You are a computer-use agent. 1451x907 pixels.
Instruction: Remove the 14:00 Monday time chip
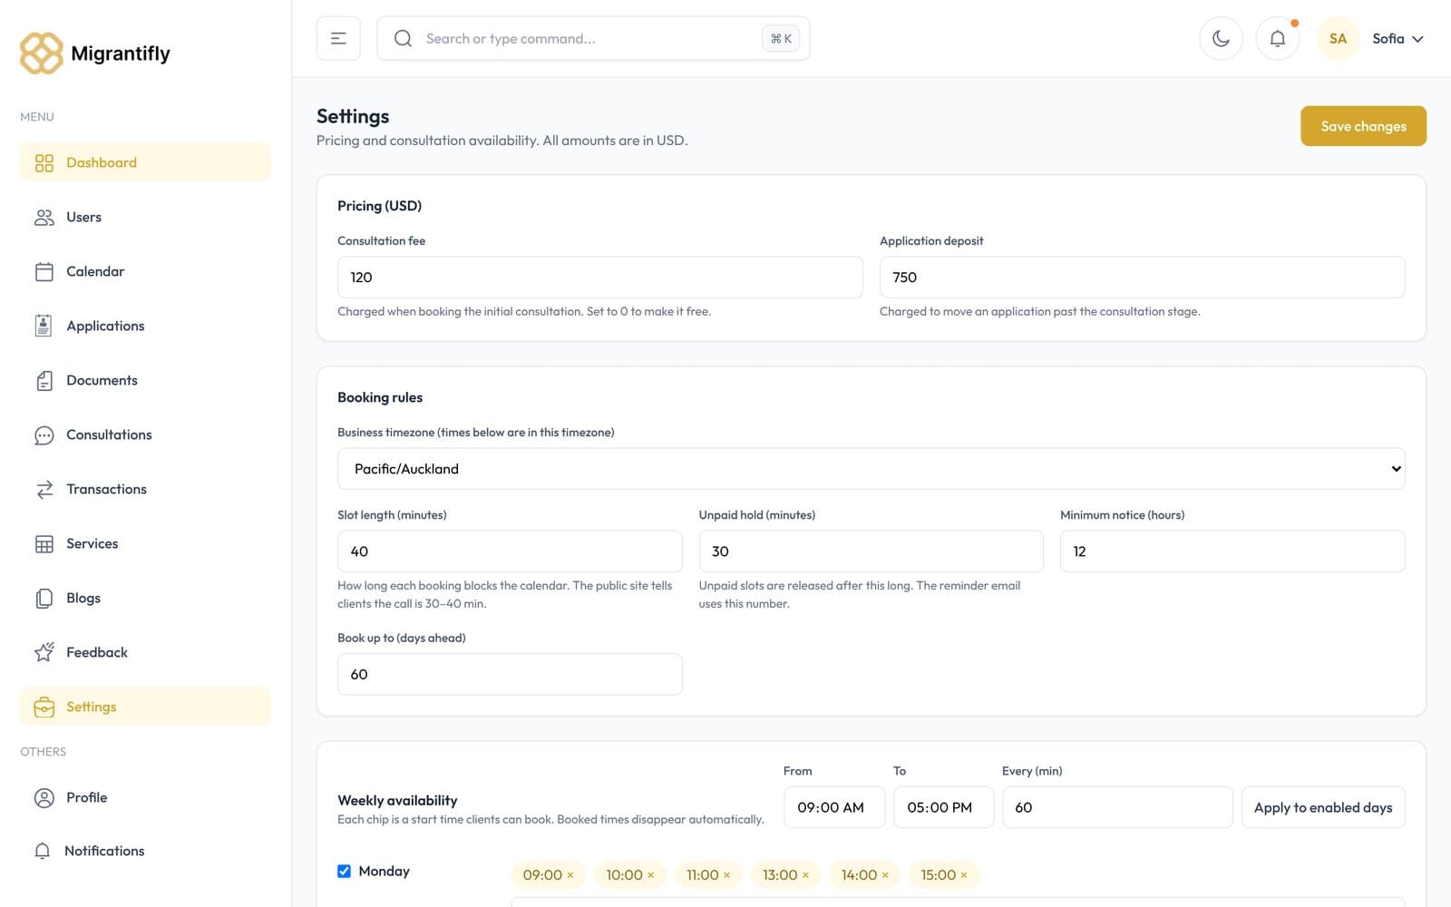885,875
